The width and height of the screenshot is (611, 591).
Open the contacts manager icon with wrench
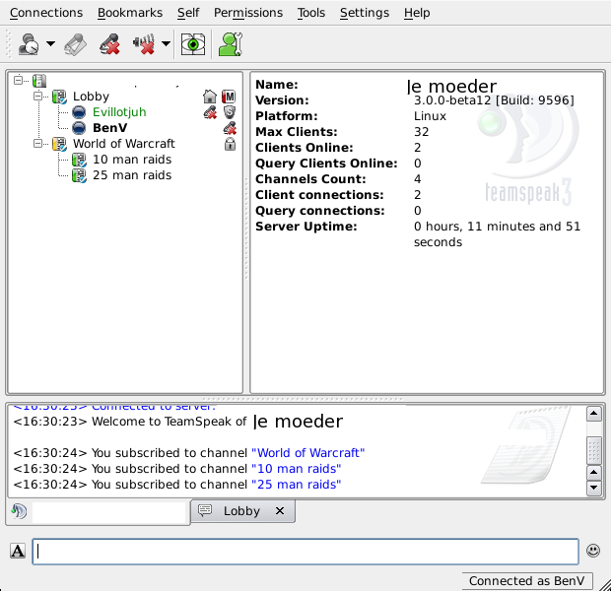coord(231,44)
